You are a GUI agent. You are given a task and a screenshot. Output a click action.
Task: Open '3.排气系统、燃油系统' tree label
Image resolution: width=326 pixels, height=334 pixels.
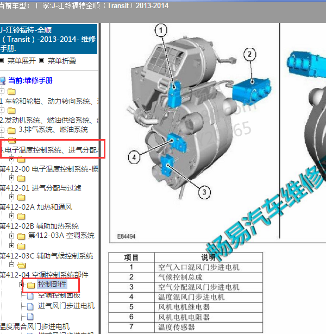(x=53, y=129)
